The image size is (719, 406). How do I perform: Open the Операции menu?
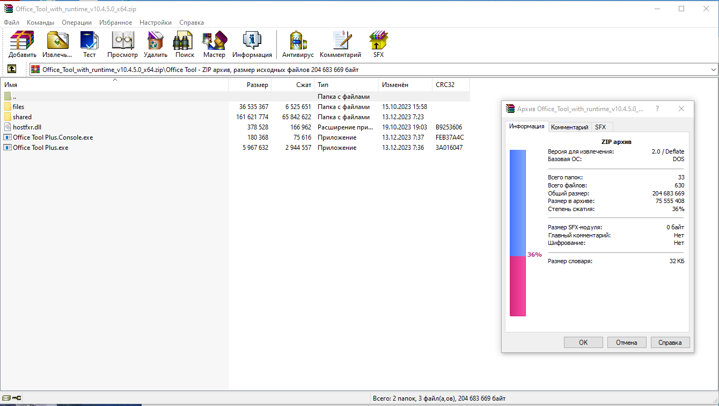point(77,23)
